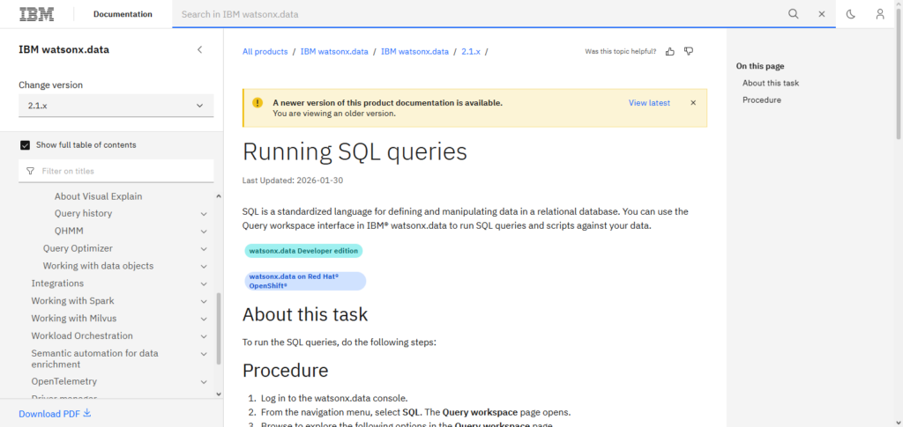Click the Running SQL queries heading
Image resolution: width=903 pixels, height=427 pixels.
pos(354,151)
